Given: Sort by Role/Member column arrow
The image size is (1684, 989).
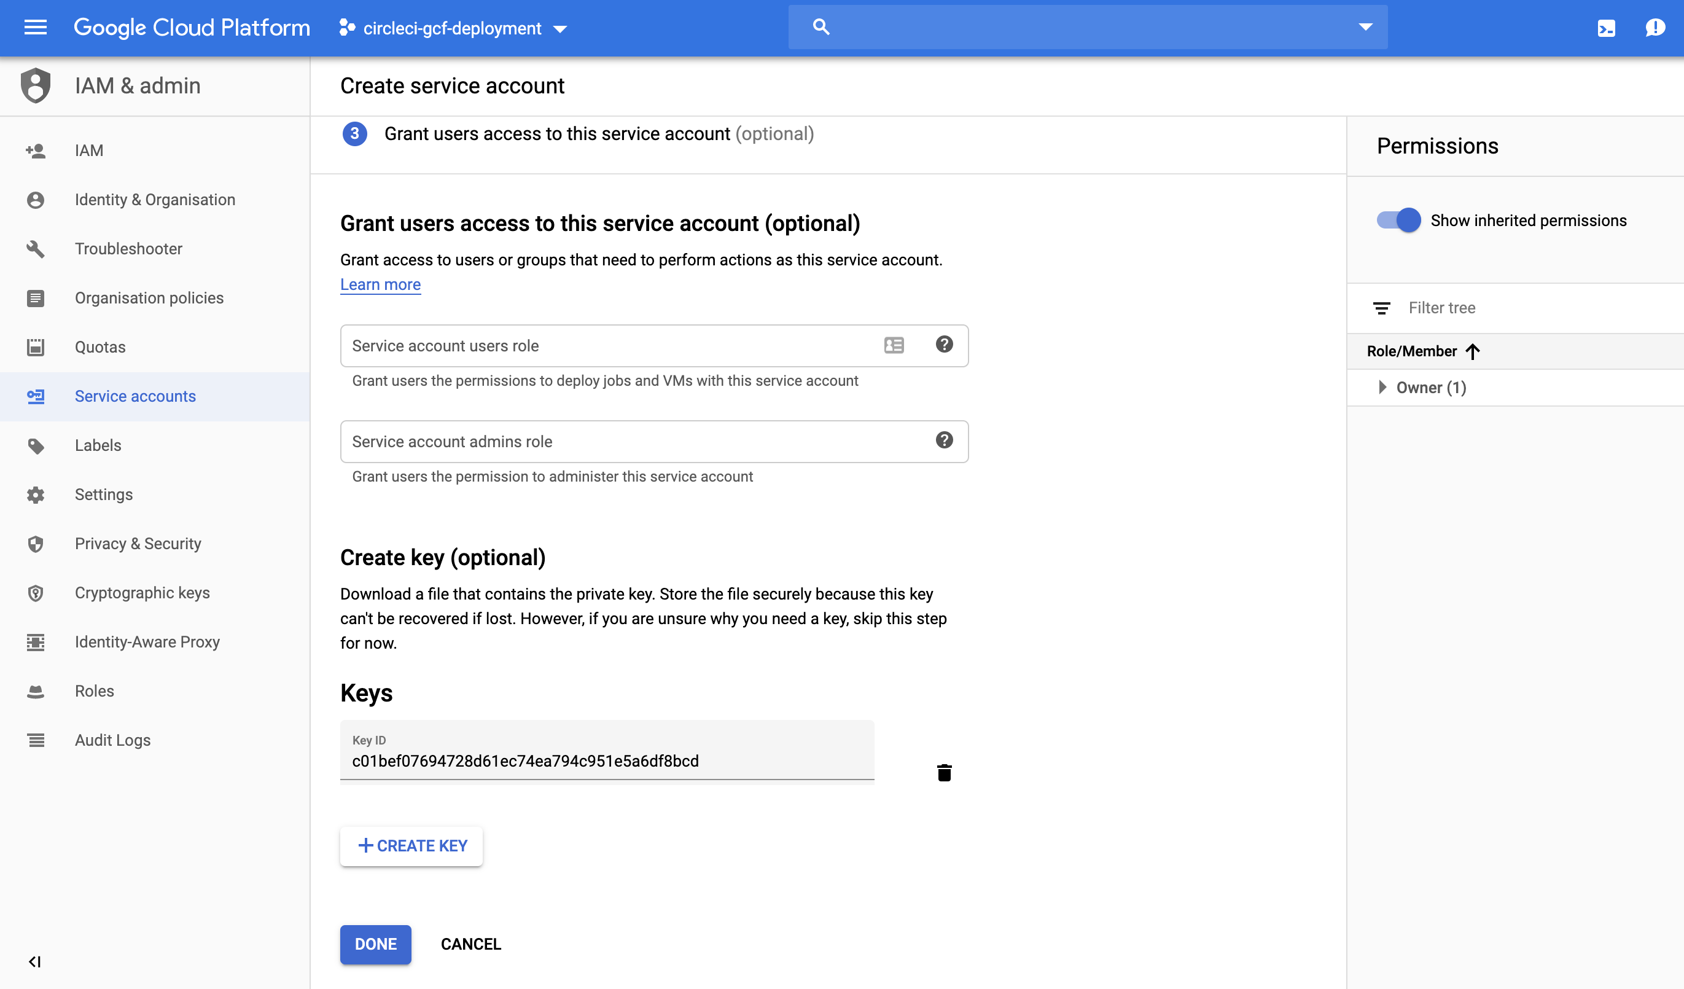Looking at the screenshot, I should [1473, 351].
